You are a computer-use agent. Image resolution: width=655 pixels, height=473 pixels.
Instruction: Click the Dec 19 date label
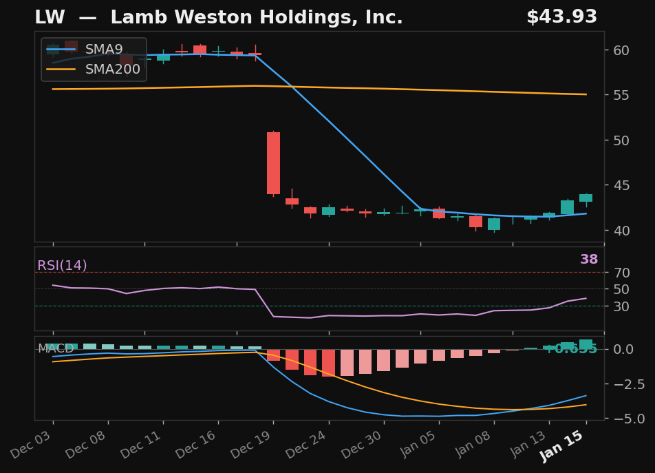coord(251,445)
